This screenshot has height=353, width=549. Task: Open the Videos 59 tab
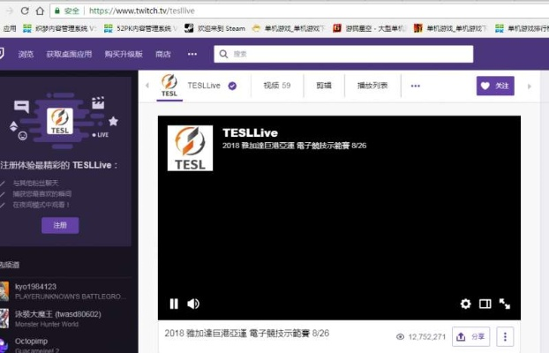(x=276, y=86)
